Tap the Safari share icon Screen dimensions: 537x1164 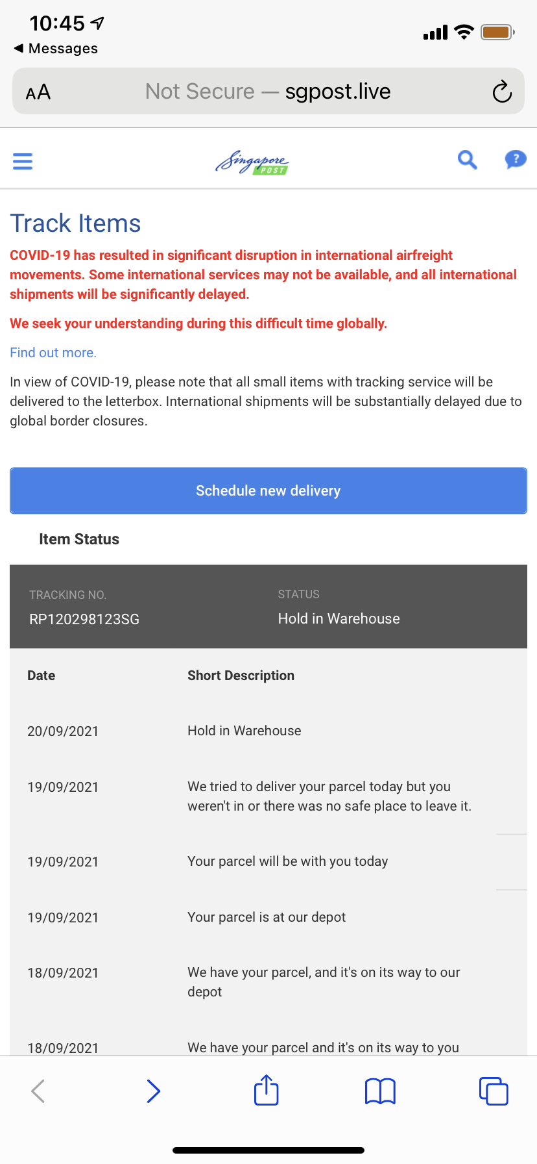pyautogui.click(x=266, y=1090)
